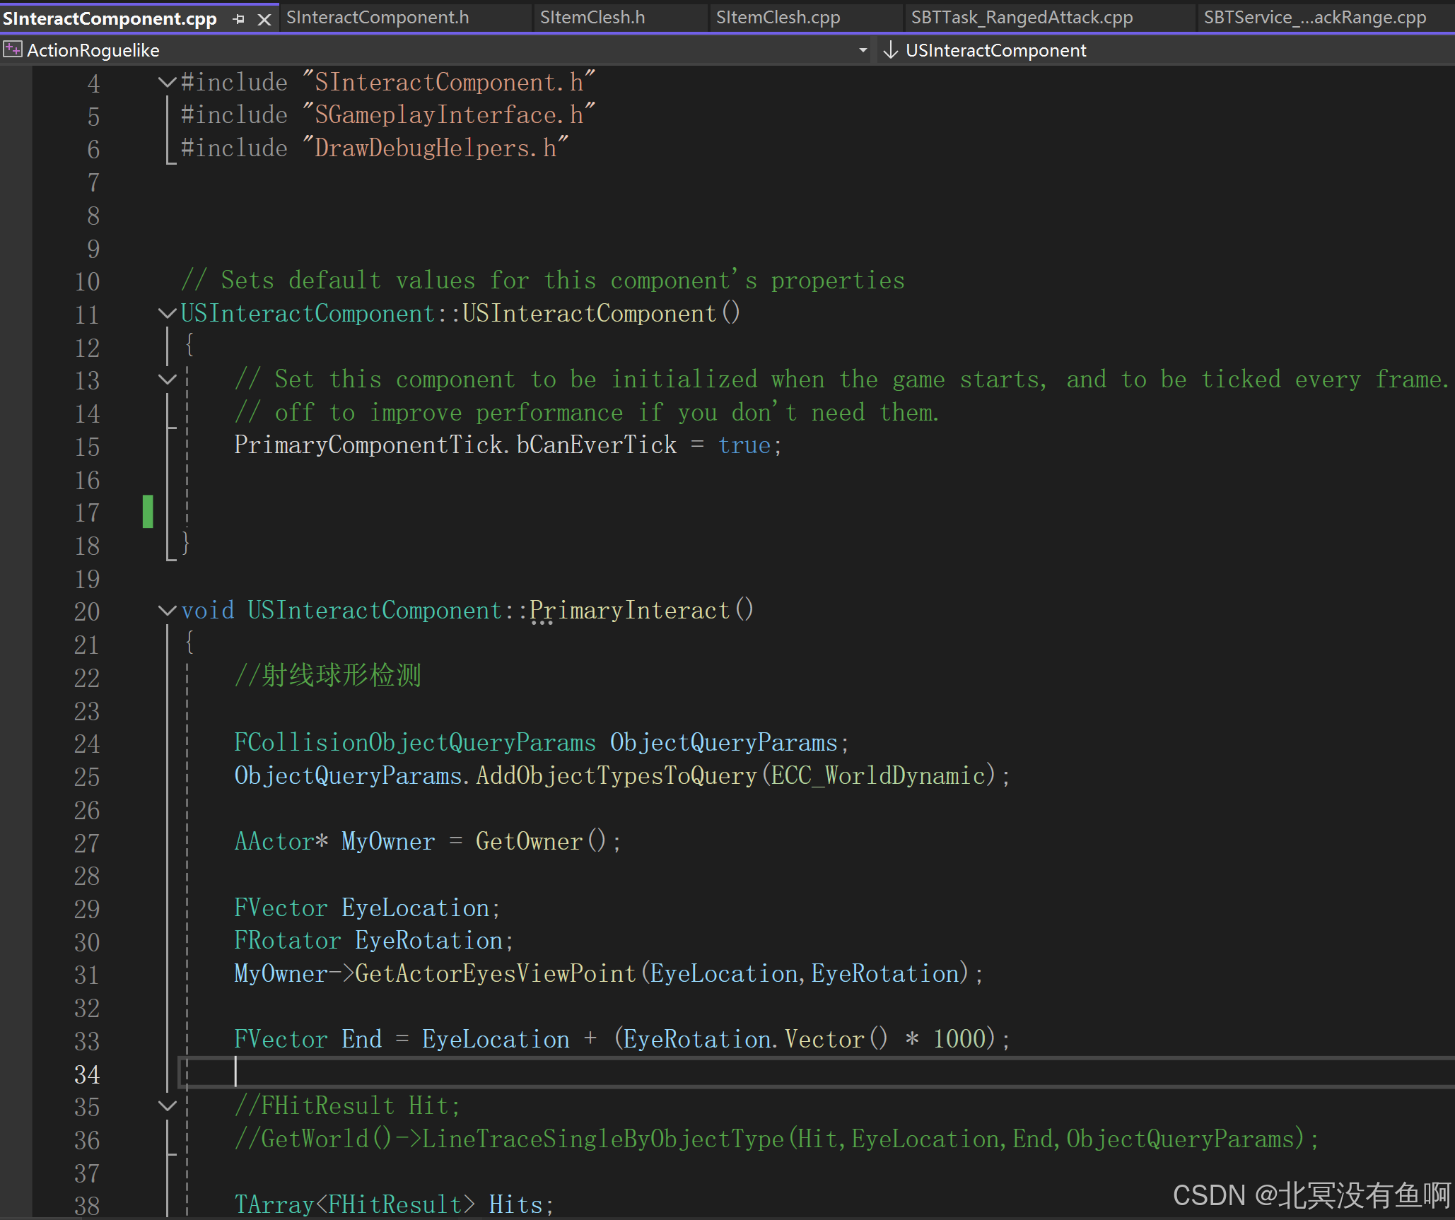
Task: Close the SInteractComponent.cpp tab
Action: (x=264, y=19)
